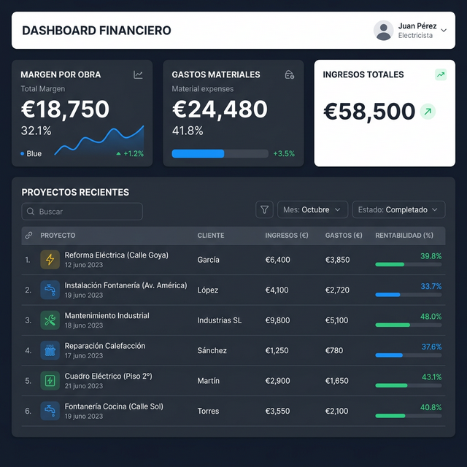The width and height of the screenshot is (467, 467).
Task: Click client name Sánchez
Action: point(212,350)
